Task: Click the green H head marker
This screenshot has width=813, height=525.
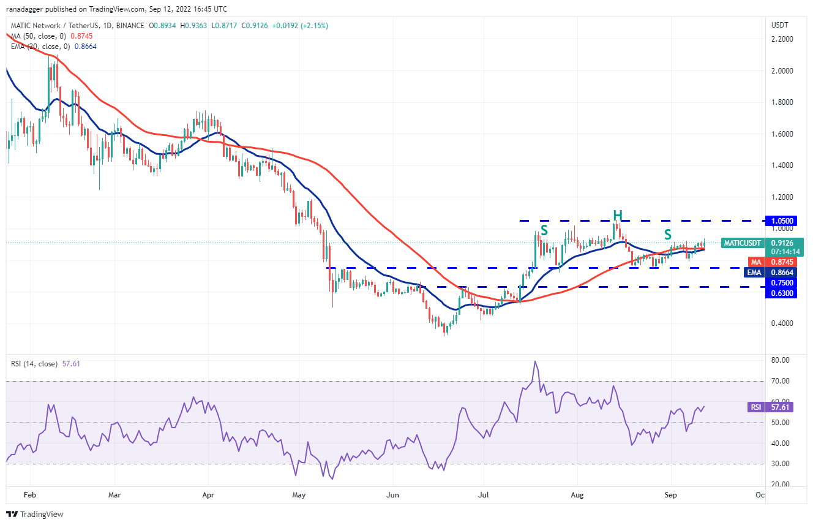Action: pyautogui.click(x=618, y=215)
